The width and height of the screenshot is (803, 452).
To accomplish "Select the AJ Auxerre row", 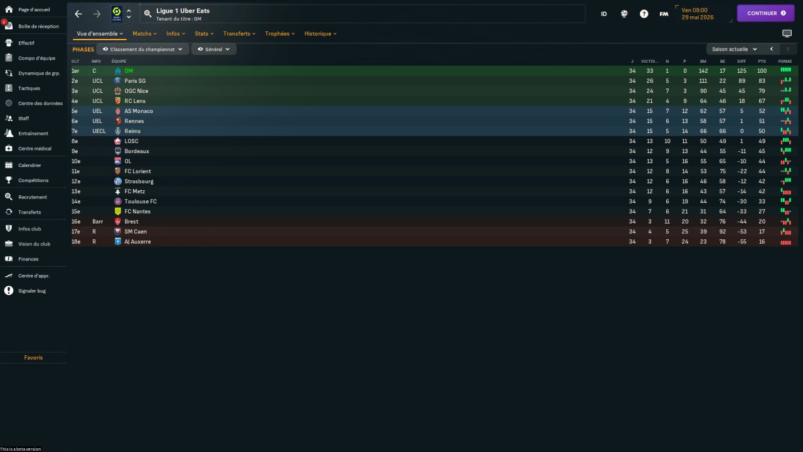I will [435, 242].
